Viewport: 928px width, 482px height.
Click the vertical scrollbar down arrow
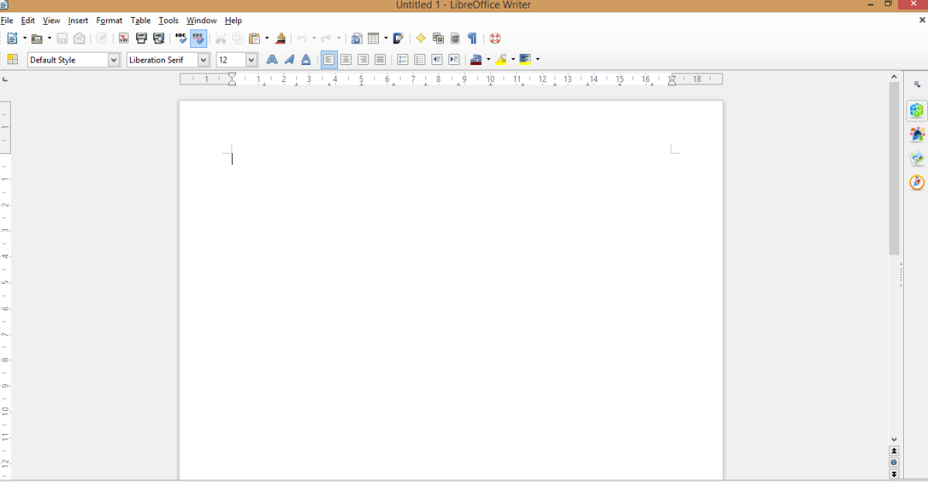(x=894, y=439)
